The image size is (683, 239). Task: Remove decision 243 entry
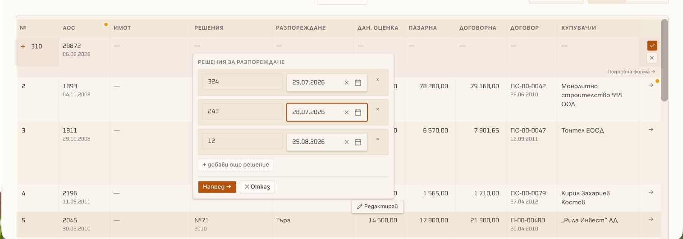coord(377,109)
